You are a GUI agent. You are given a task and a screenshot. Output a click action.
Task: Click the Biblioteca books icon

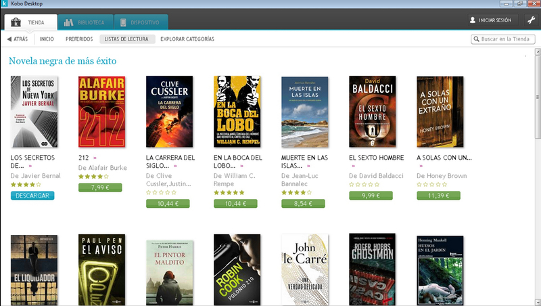[69, 22]
